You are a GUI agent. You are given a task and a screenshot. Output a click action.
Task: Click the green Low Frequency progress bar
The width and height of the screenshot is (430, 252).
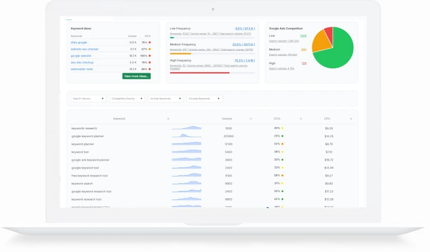pyautogui.click(x=172, y=38)
